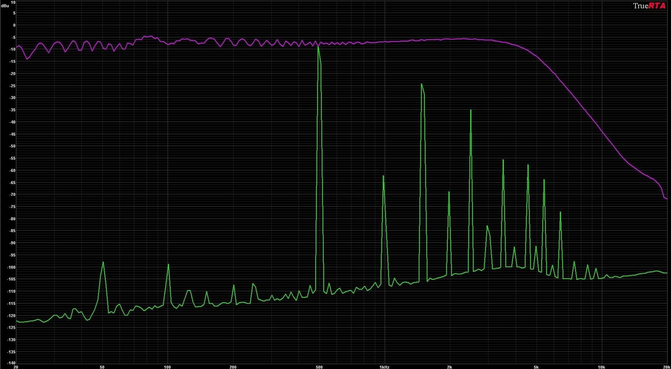Click the 200 frequency axis label
Viewport: 671px width, 369px height.
coord(233,367)
